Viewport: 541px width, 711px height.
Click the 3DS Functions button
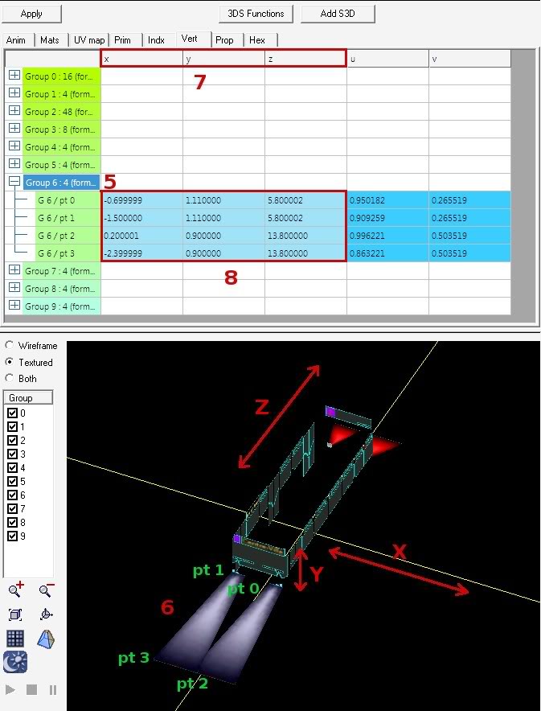256,14
